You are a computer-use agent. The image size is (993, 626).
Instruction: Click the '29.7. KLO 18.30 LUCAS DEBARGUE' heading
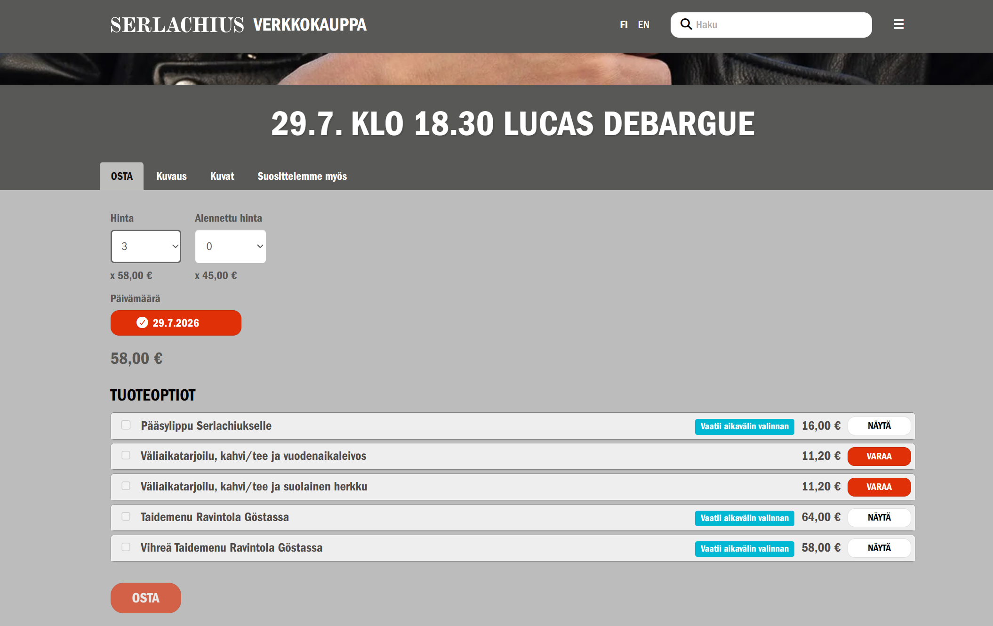pos(513,124)
